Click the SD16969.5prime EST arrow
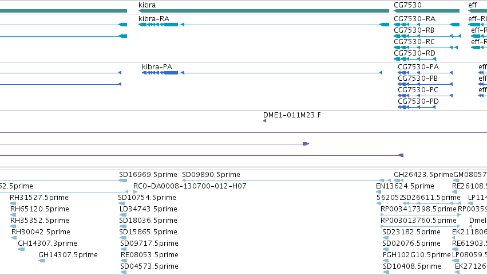The width and height of the screenshot is (487, 275). point(123,180)
